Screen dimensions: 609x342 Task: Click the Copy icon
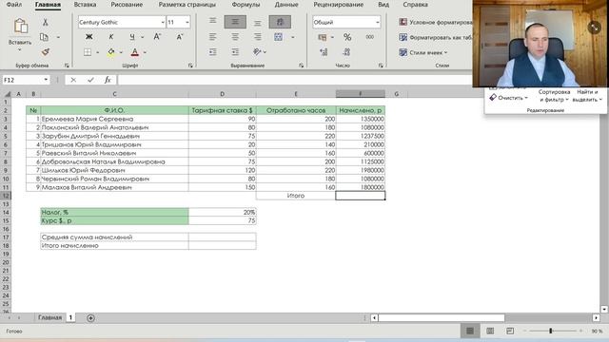[x=45, y=37]
